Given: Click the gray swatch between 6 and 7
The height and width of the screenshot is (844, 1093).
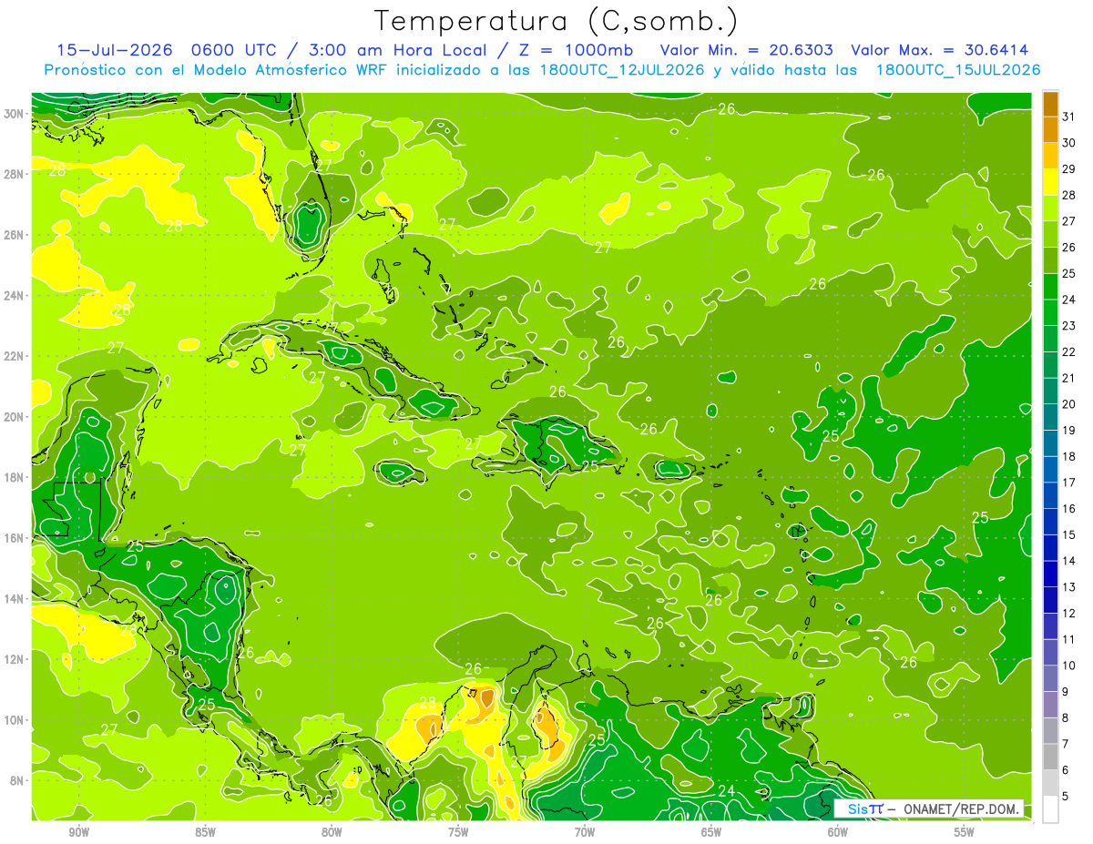Looking at the screenshot, I should tap(1050, 758).
